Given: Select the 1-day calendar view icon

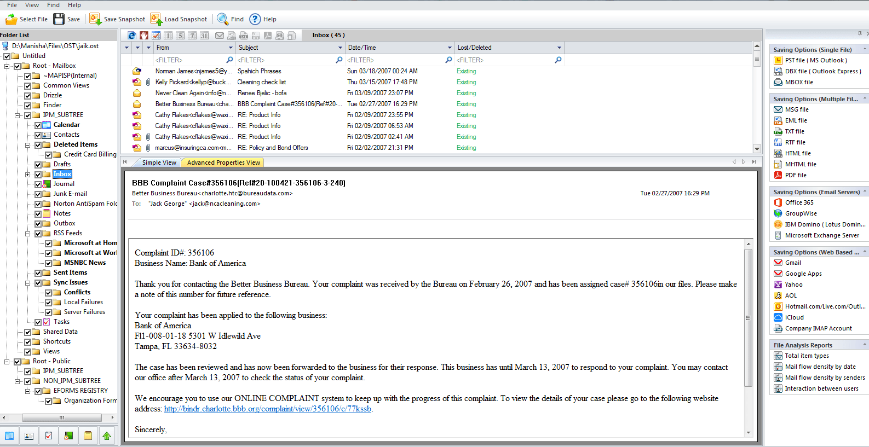Looking at the screenshot, I should click(168, 36).
